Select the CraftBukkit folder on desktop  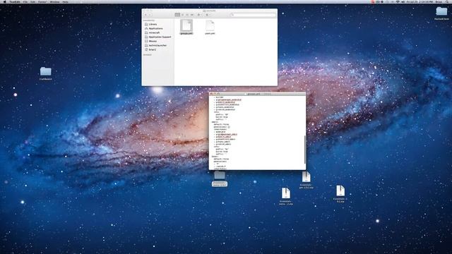45,73
